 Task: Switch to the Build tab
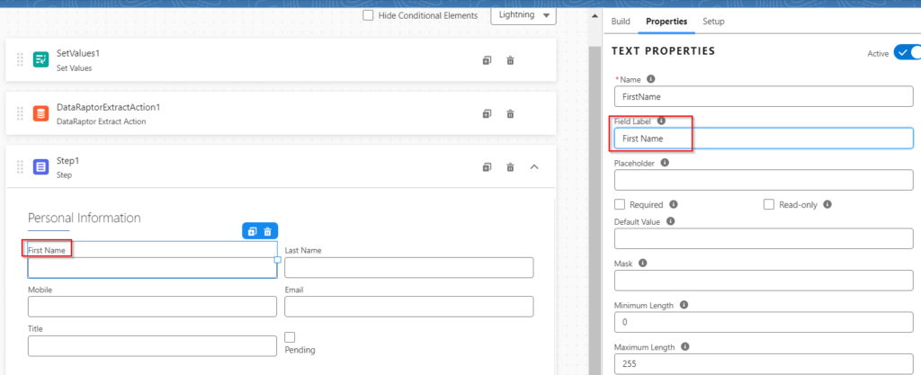(x=621, y=22)
